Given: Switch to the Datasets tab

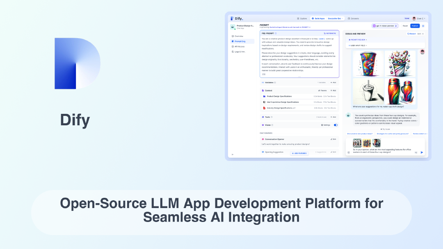Looking at the screenshot, I should pos(353,18).
